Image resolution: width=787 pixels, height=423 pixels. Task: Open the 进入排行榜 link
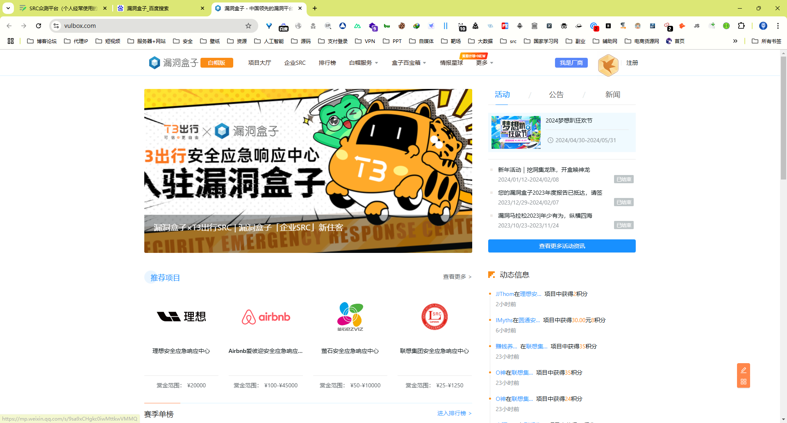[454, 413]
